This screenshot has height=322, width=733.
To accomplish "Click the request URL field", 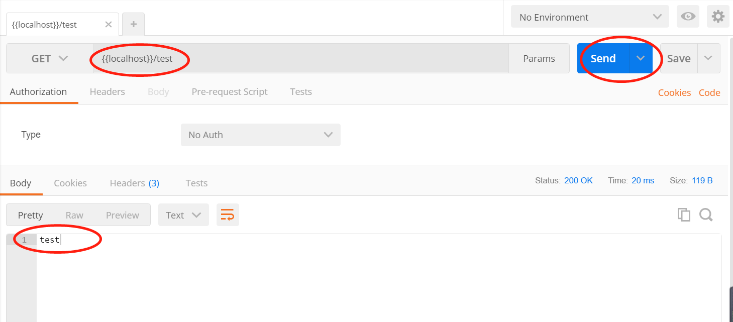I will click(301, 58).
